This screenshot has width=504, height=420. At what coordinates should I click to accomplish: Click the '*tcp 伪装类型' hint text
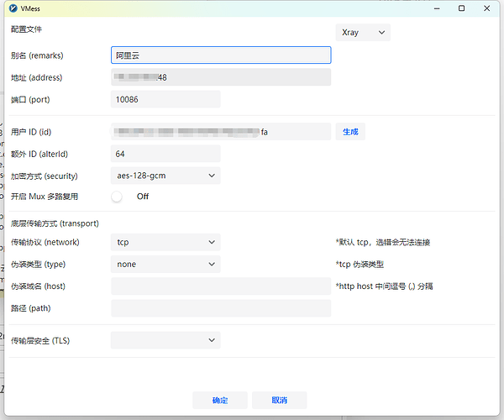(360, 265)
